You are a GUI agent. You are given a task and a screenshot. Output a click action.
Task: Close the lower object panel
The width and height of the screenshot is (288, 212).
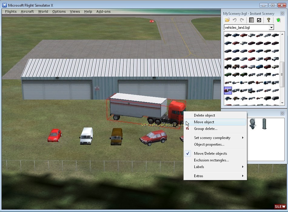[x=282, y=114]
